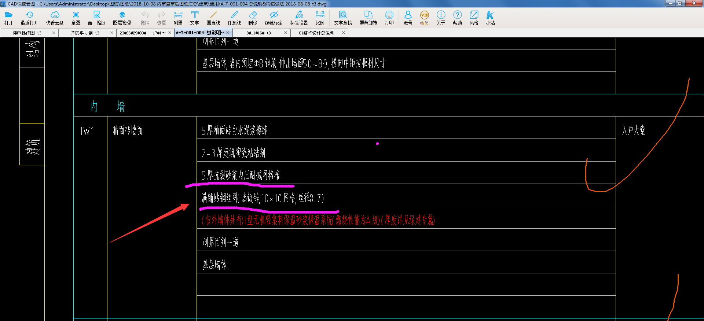Image resolution: width=704 pixels, height=321 pixels.
Task: Open the 小站 site icon
Action: [x=490, y=18]
